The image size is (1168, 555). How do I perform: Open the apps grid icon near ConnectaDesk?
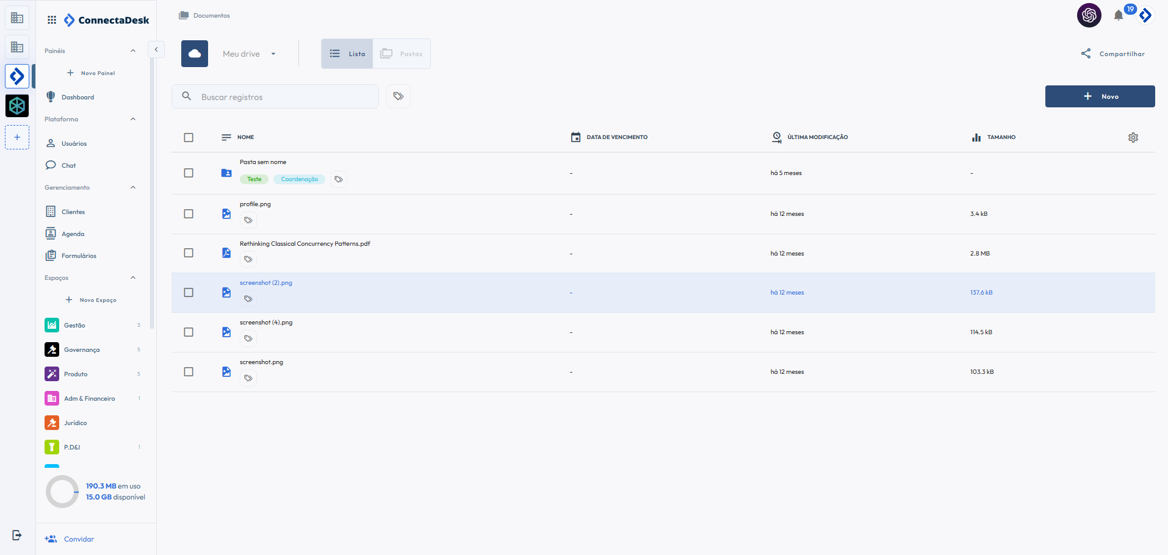tap(52, 20)
